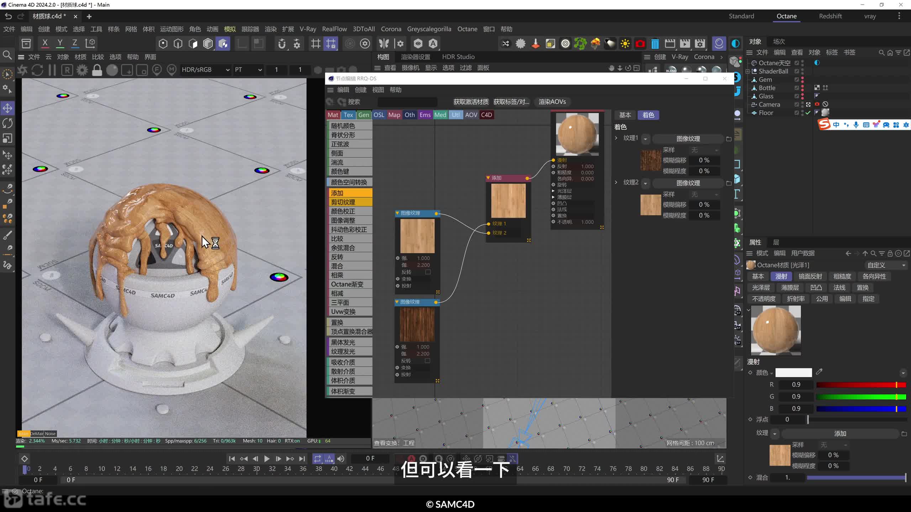Click the Y axis lock icon
Screen dimensions: 911x512
pyautogui.click(x=60, y=43)
